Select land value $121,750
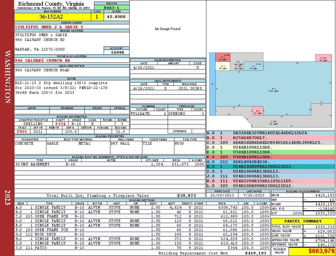336x256 pixels. tap(325, 236)
